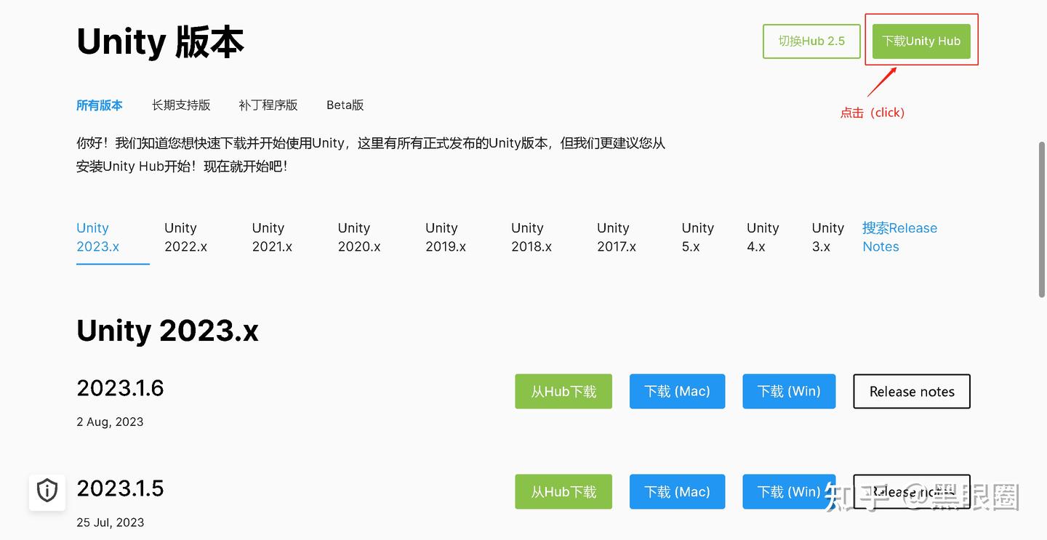Screen dimensions: 1047x540
Task: Select the Unity 5.x versions tab
Action: coord(697,237)
